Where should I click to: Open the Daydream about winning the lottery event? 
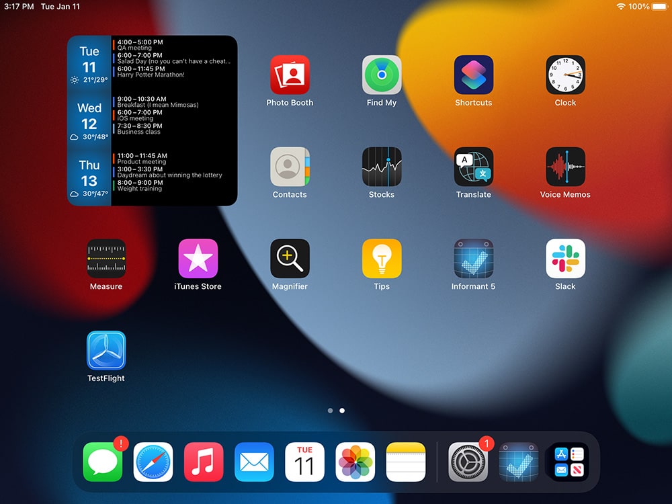pos(175,172)
